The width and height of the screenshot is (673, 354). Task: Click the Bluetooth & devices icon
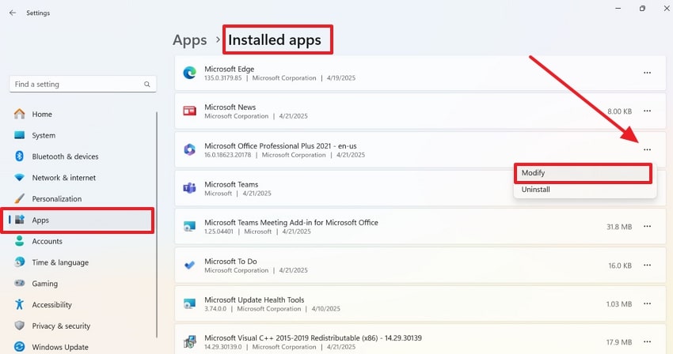pos(19,156)
